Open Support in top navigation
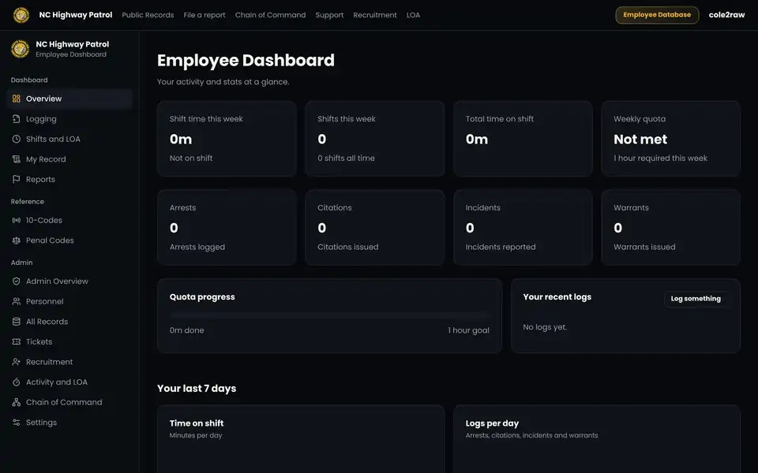This screenshot has height=473, width=758. click(x=329, y=15)
